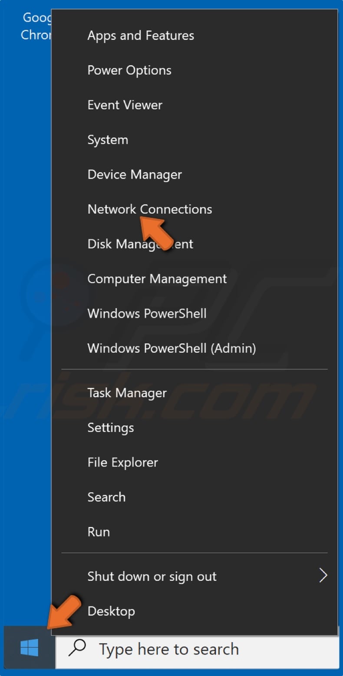
Task: Click the search magnifier icon in taskbar
Action: pyautogui.click(x=78, y=649)
